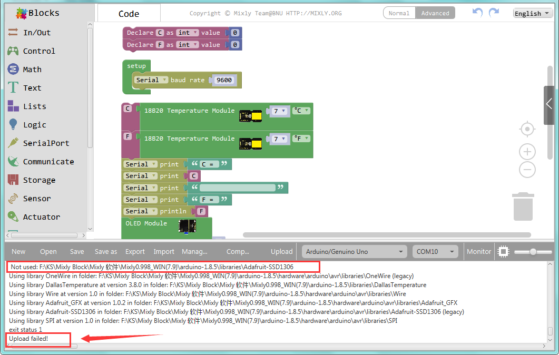Click the trash can icon
Screen dimensions: 559x355
[523, 206]
